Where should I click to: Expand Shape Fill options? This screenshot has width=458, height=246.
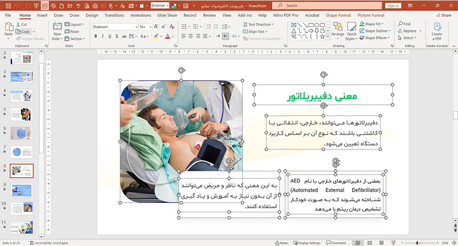[x=372, y=24]
